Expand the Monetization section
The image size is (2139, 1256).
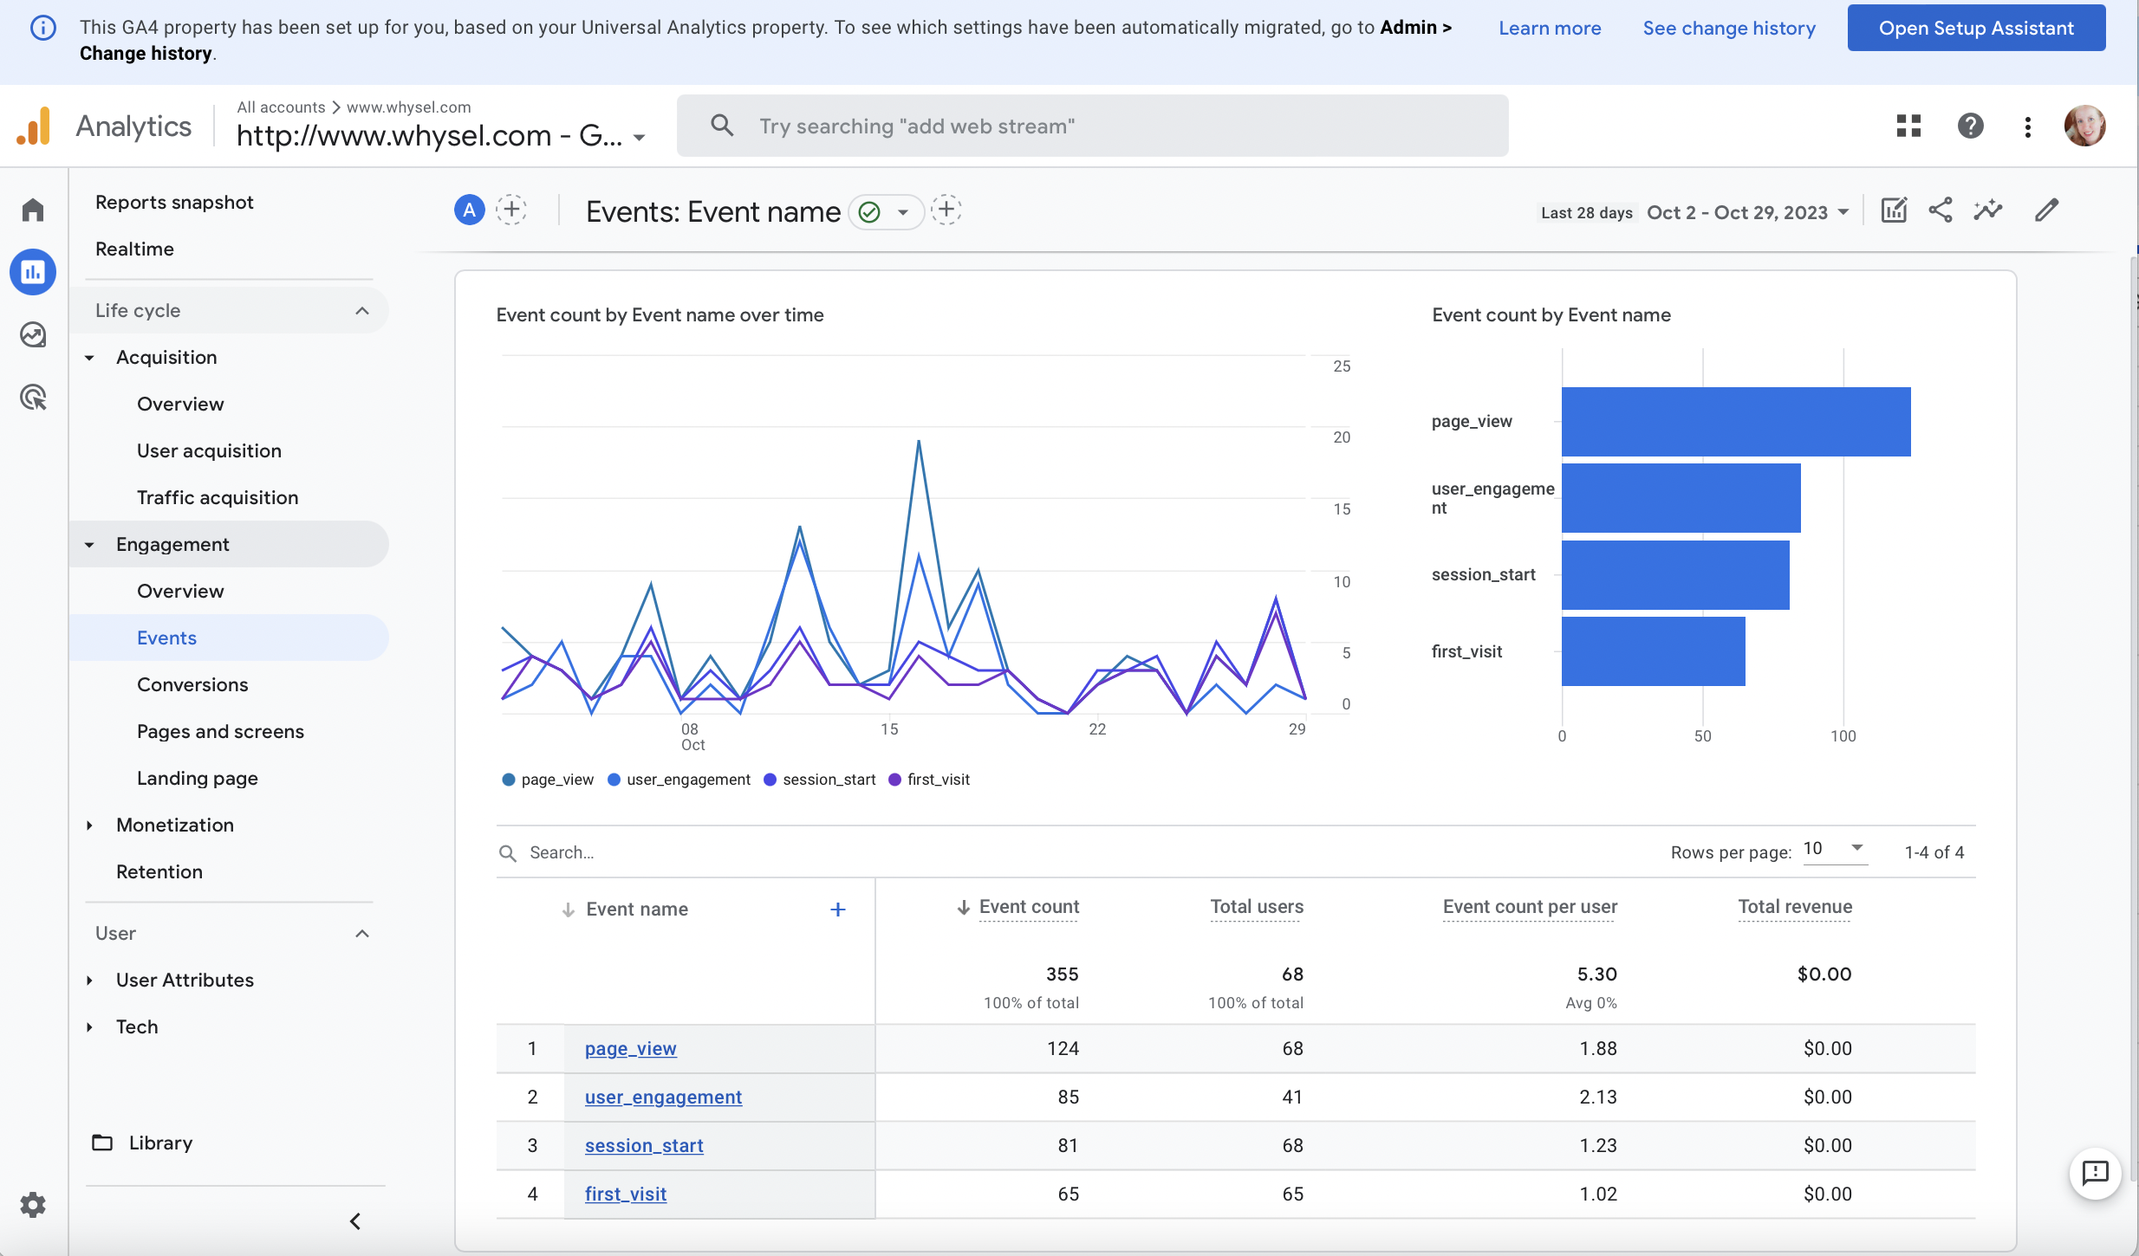coord(174,825)
